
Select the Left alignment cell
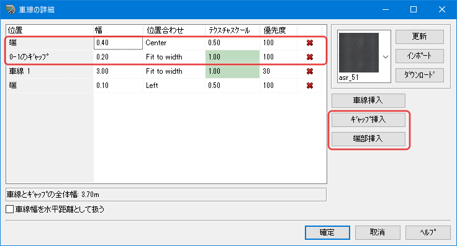point(174,86)
